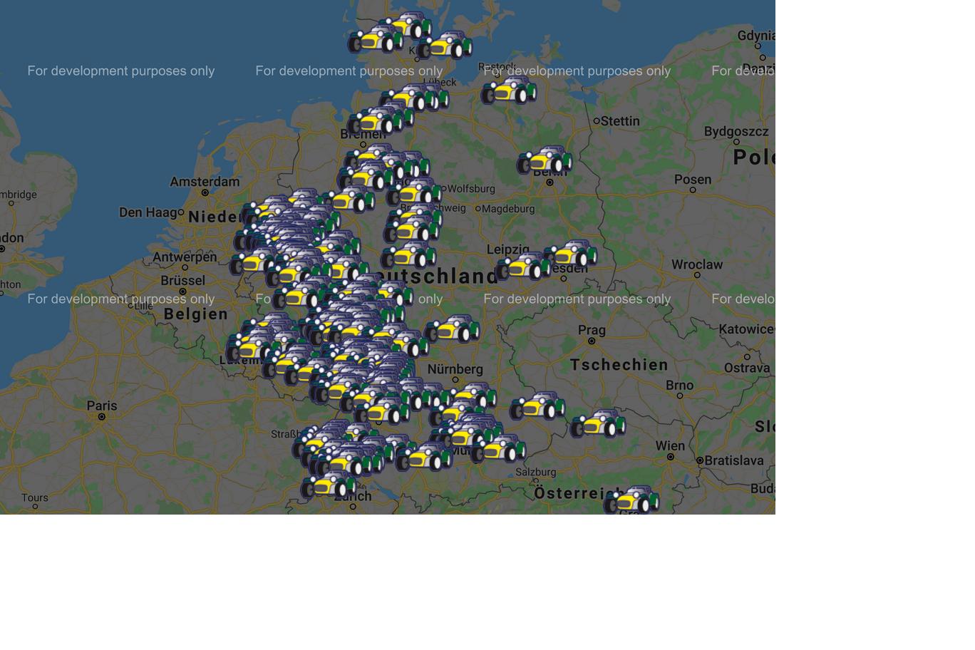This screenshot has height=650, width=975.
Task: Select the car marker near Rostock
Action: tap(509, 91)
